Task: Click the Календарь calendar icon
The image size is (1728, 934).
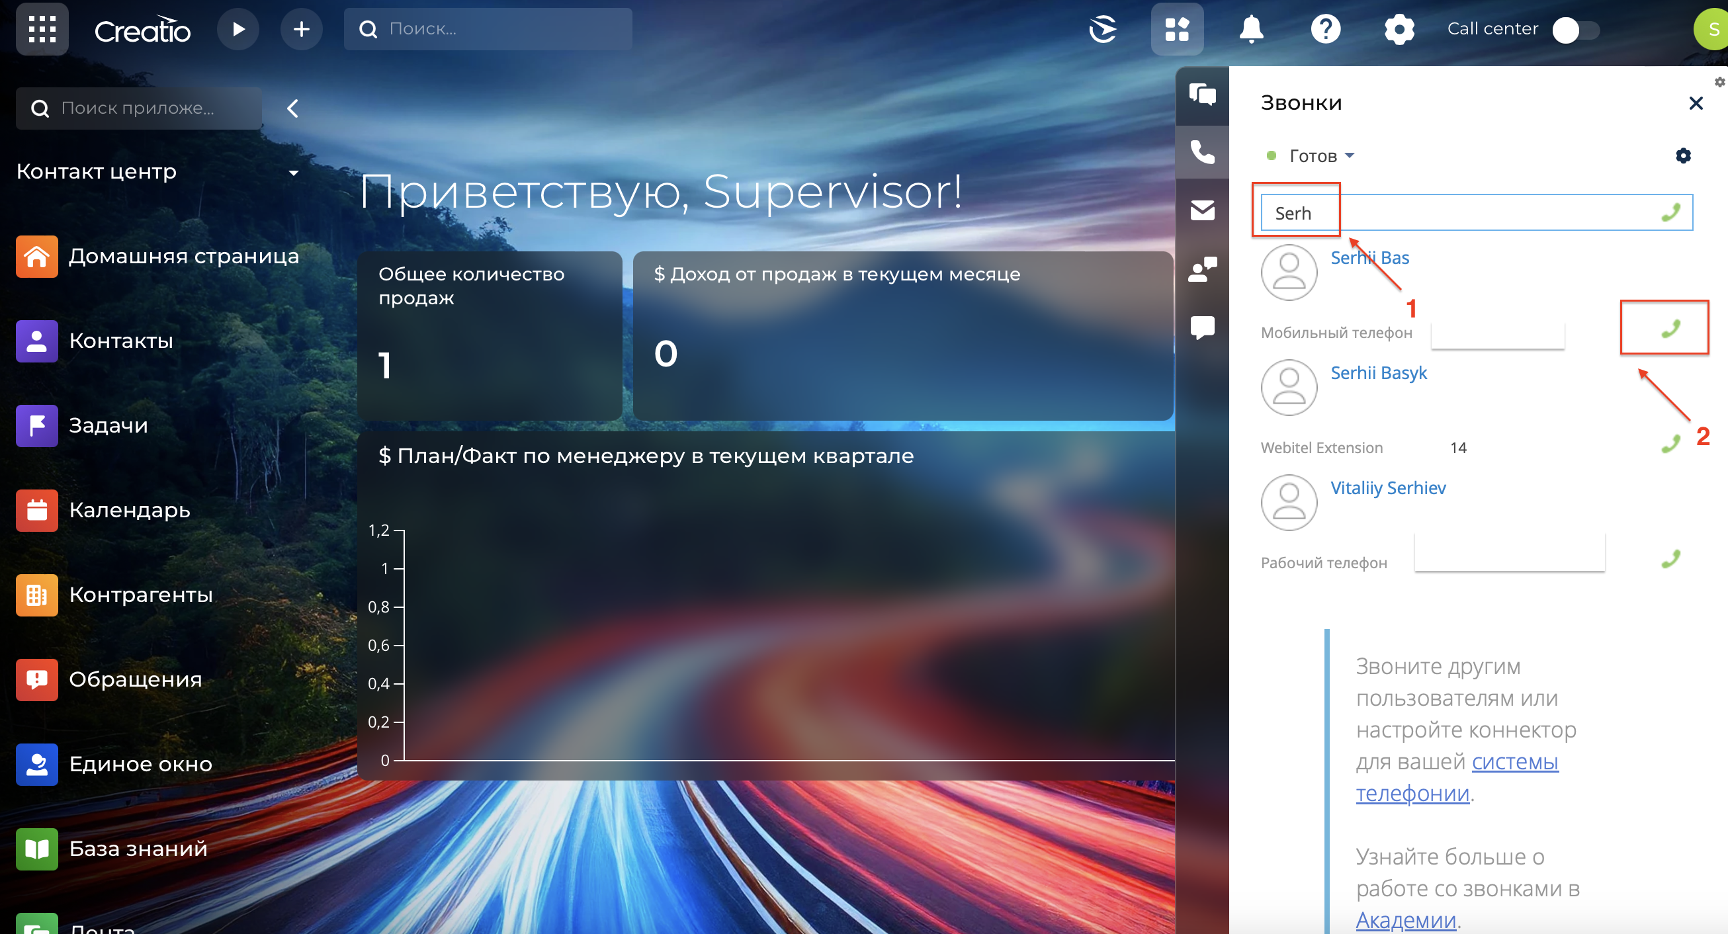Action: click(37, 510)
